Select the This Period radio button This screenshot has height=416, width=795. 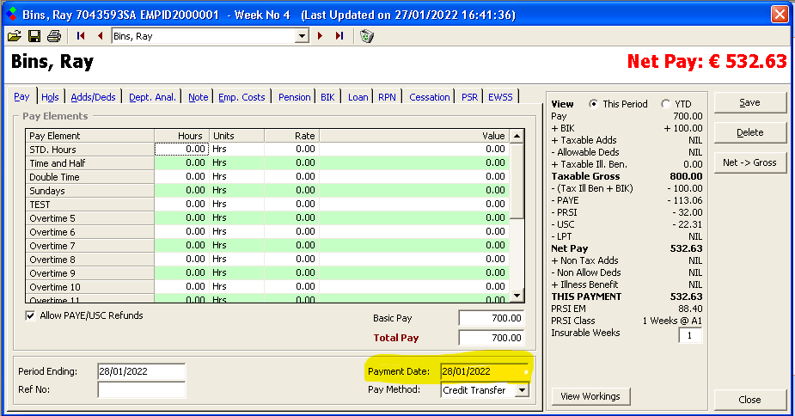(594, 104)
